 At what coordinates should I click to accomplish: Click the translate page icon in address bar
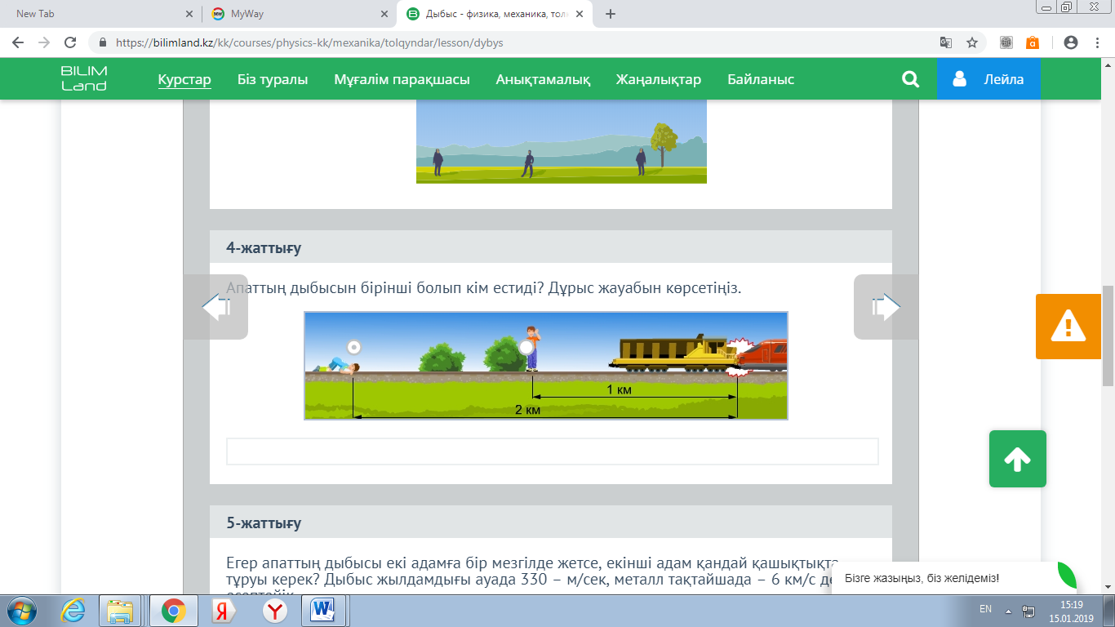tap(946, 42)
